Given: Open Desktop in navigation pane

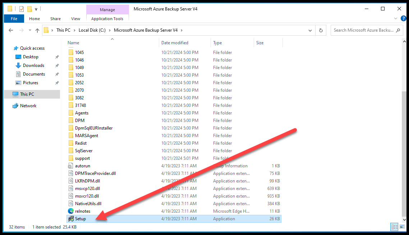Looking at the screenshot, I should coord(31,57).
